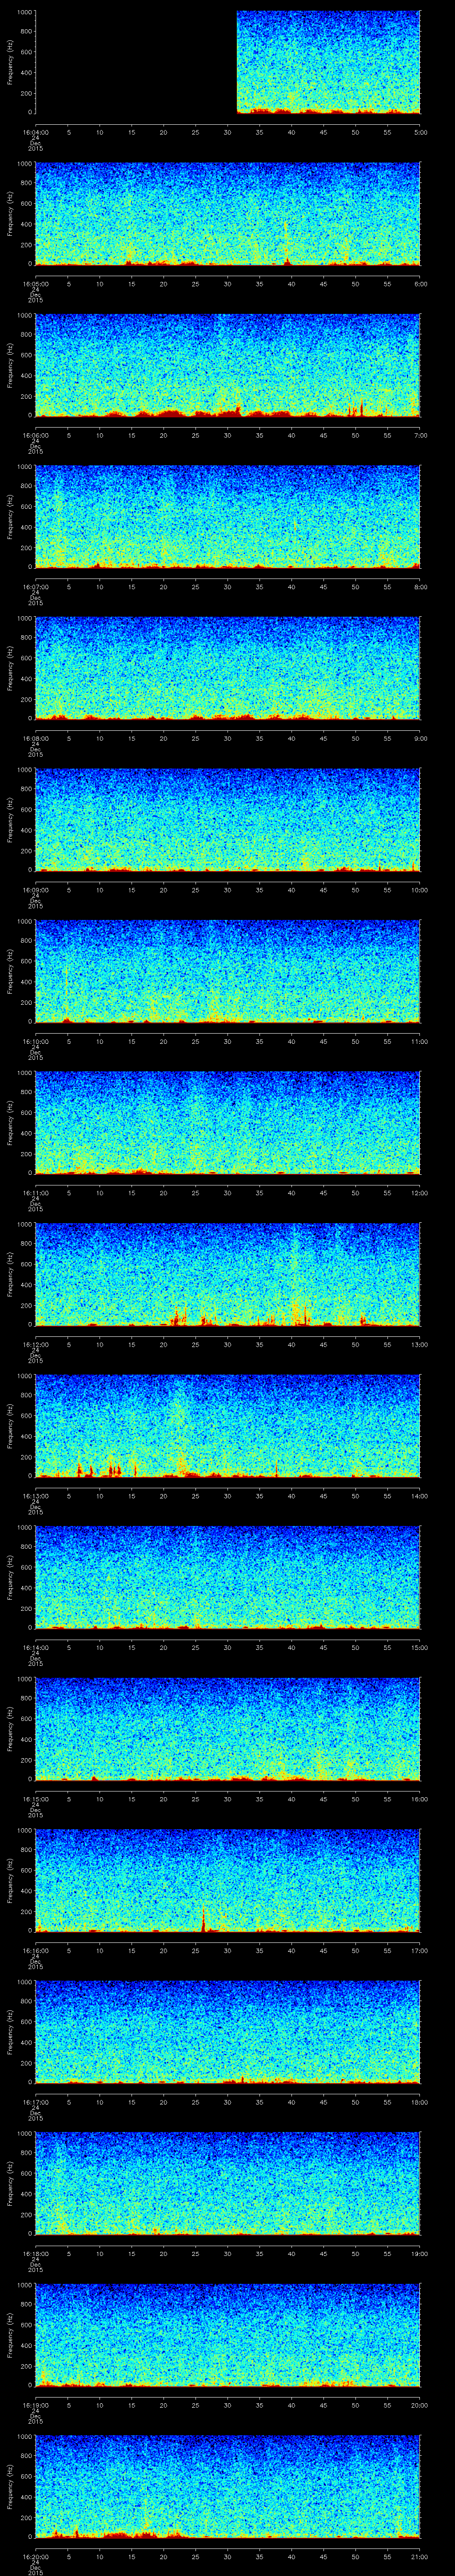455x2576 pixels.
Task: Click the 16:12:00 start time label
Action: (35, 1344)
